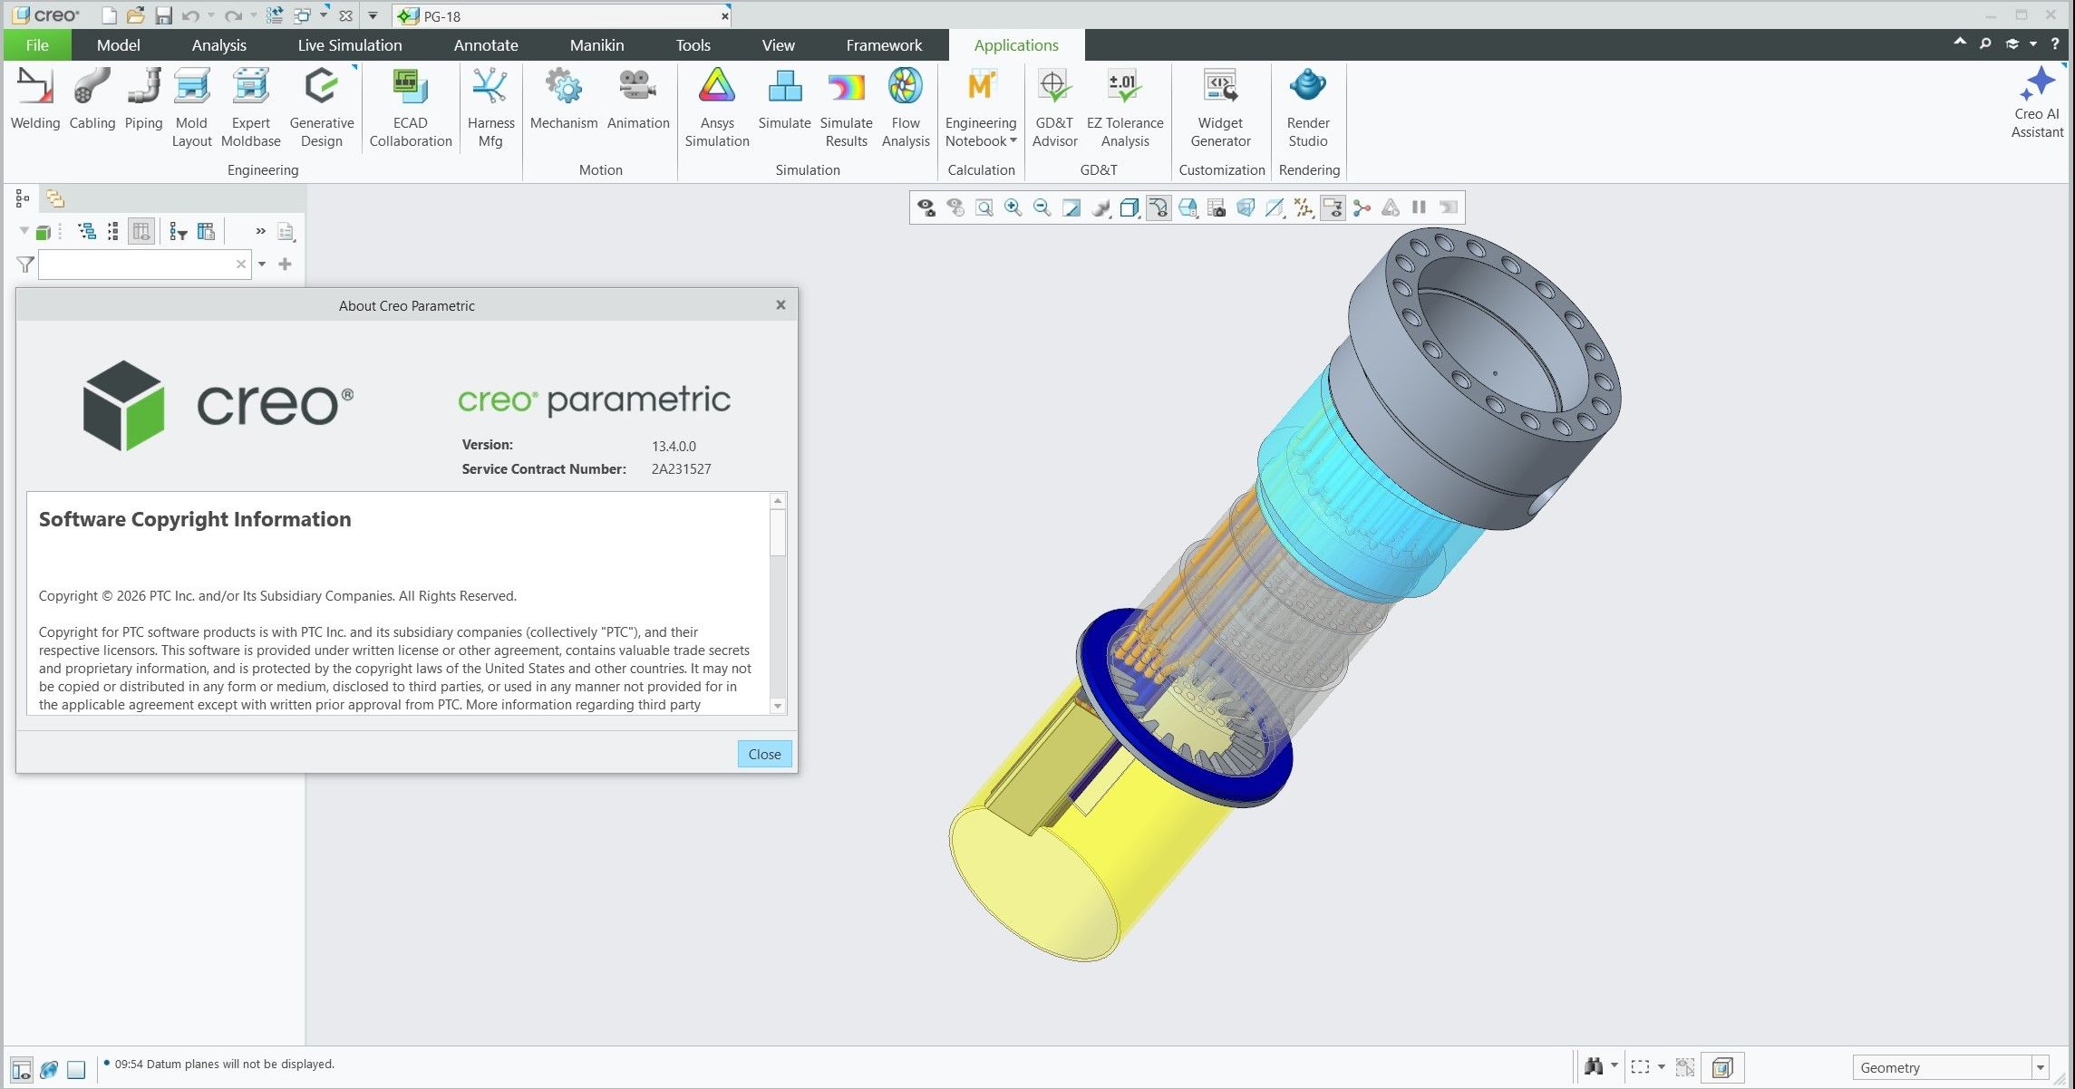
Task: Create a new file from quick access toolbar
Action: tap(109, 15)
